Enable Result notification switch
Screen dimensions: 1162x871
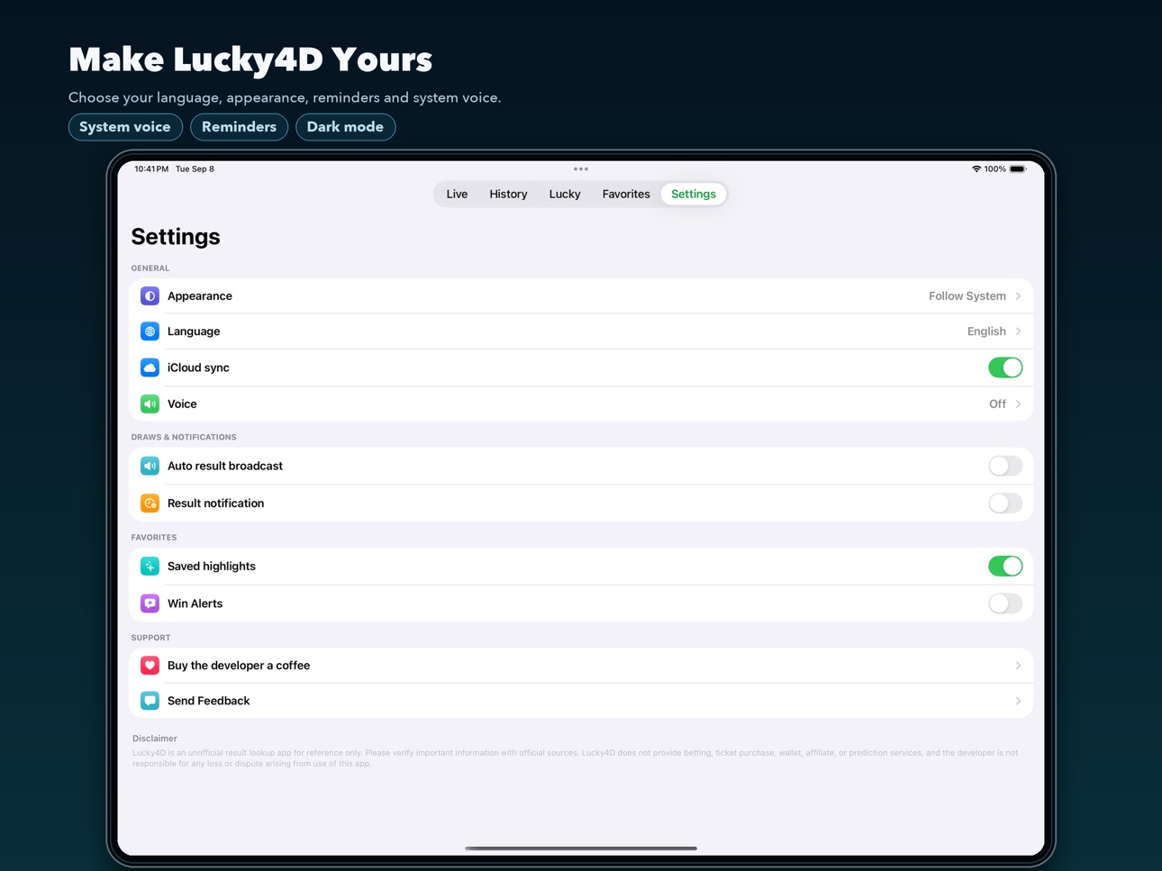click(x=1005, y=504)
